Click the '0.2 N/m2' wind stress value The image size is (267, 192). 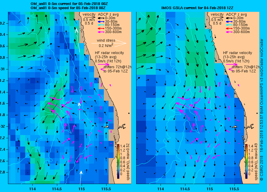[106, 45]
